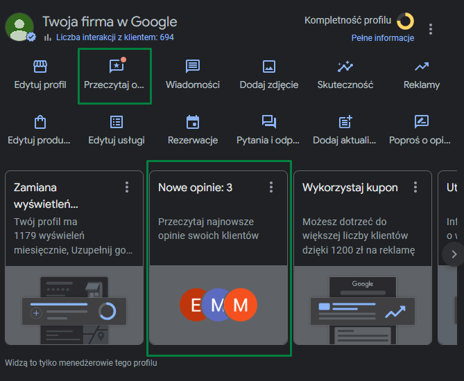Open Skuteczność performance icon
464x381 pixels.
(345, 67)
